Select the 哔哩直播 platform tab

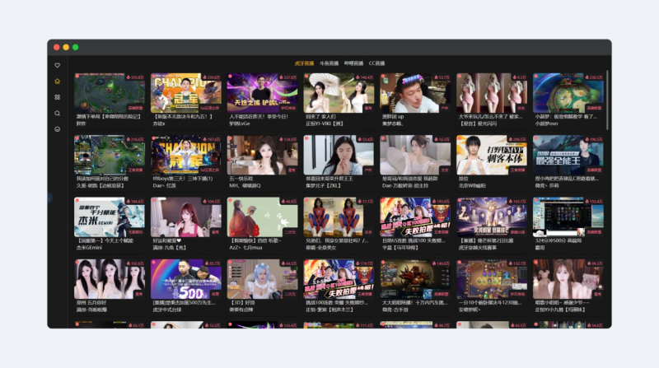(354, 63)
